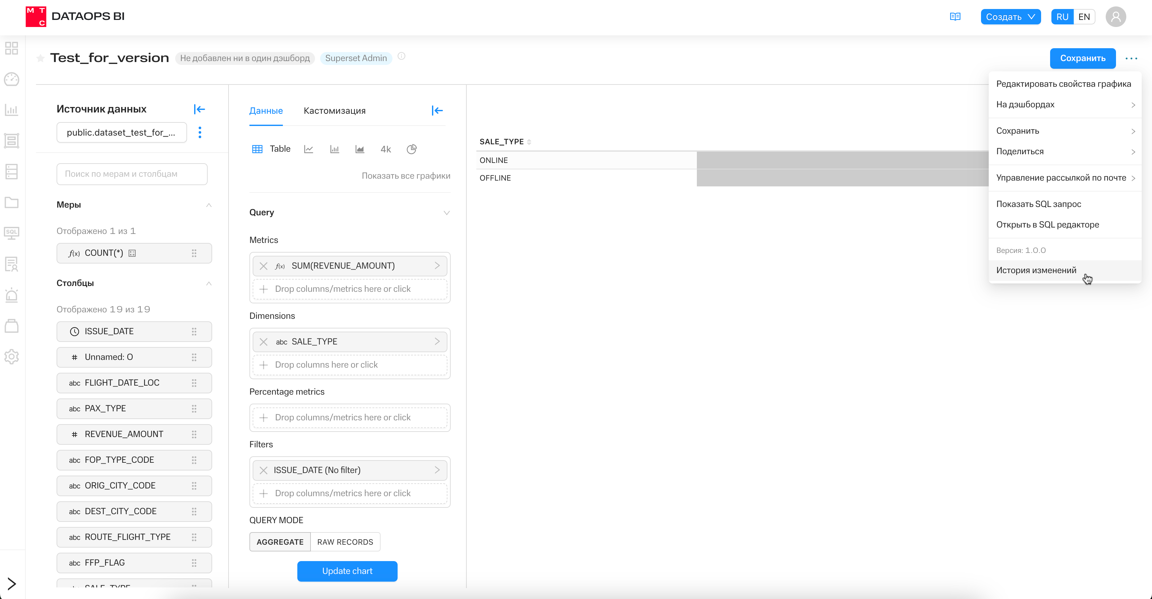Add column via Dimensions drop zone
This screenshot has width=1152, height=599.
(x=350, y=365)
